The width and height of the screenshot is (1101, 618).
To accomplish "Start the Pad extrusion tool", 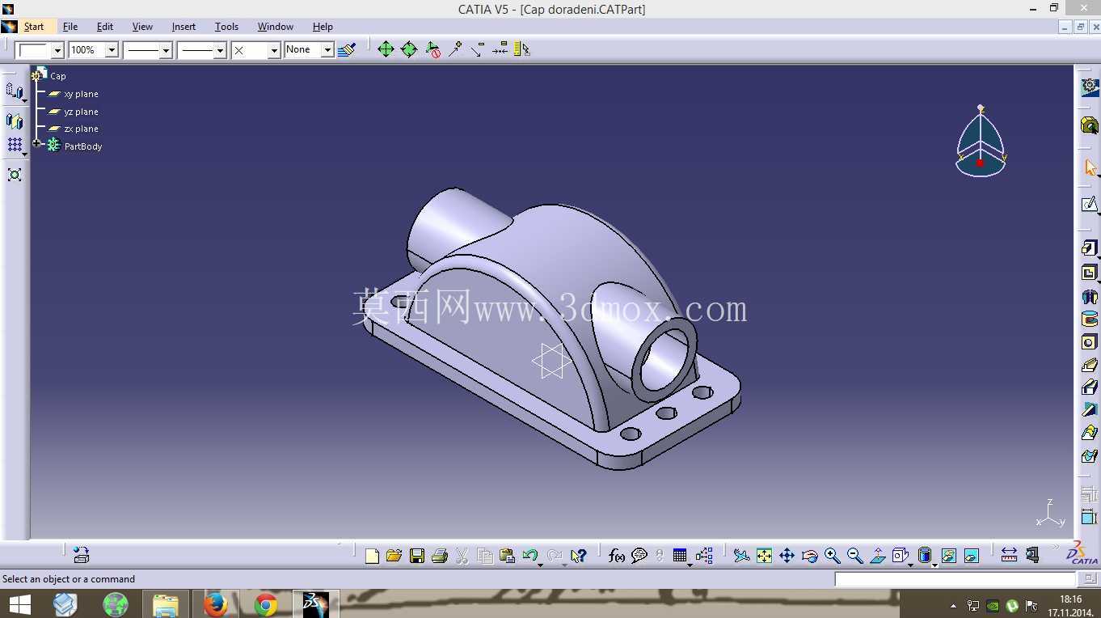I will 1089,248.
